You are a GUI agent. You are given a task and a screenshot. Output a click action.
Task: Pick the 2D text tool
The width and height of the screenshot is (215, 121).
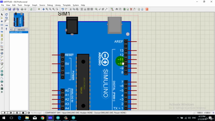[2, 85]
